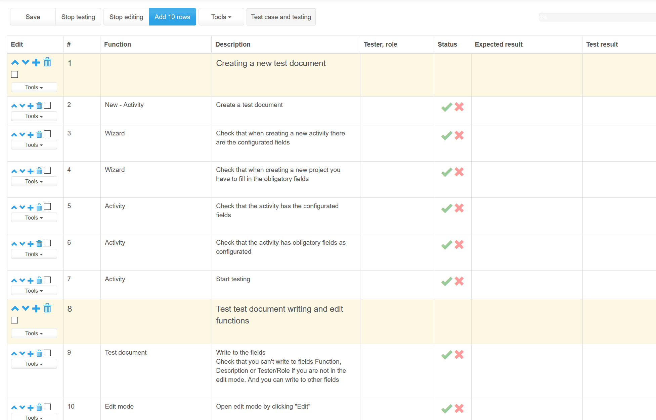
Task: Expand Tools dropdown for row 8
Action: [x=34, y=333]
